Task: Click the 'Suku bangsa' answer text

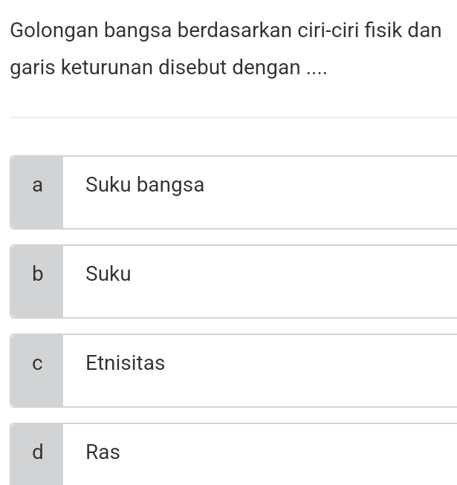Action: click(145, 185)
